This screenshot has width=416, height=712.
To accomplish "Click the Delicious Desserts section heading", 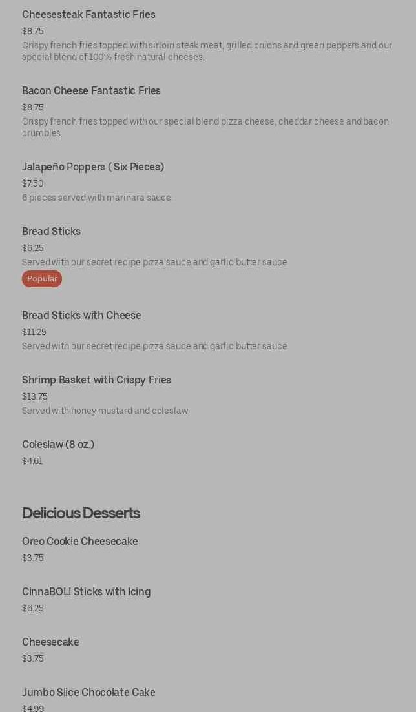I will pos(81,513).
